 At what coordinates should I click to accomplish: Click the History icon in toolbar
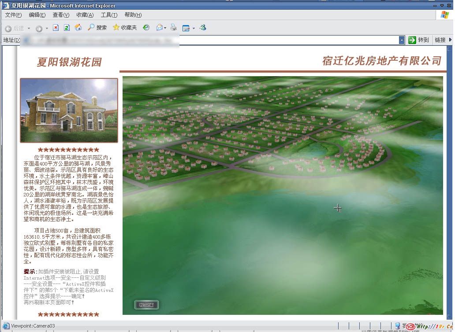[x=146, y=28]
